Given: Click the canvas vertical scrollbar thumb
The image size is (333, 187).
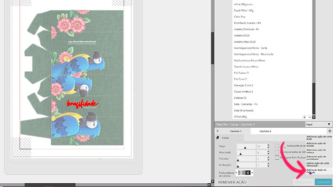Looking at the screenshot, I should (x=212, y=48).
